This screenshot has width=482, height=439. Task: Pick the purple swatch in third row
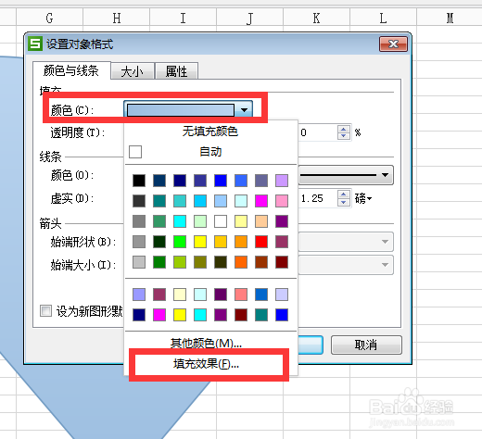[x=282, y=221]
